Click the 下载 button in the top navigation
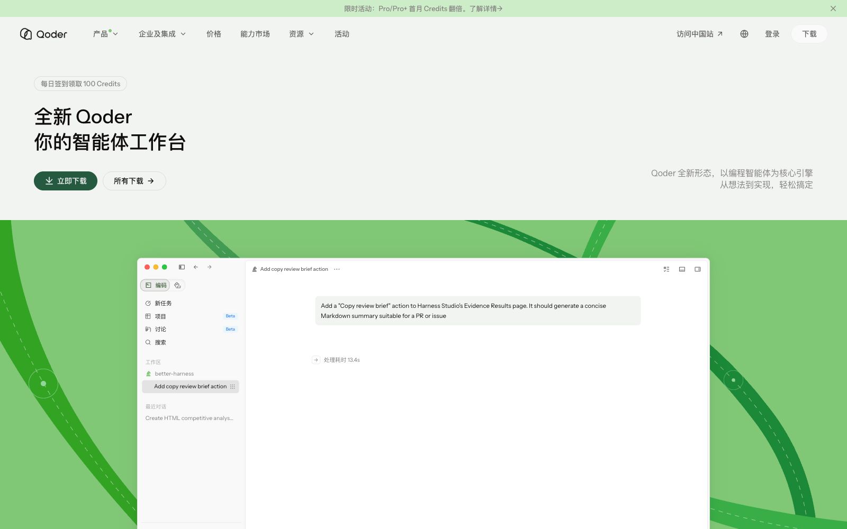The width and height of the screenshot is (847, 529). pyautogui.click(x=809, y=34)
